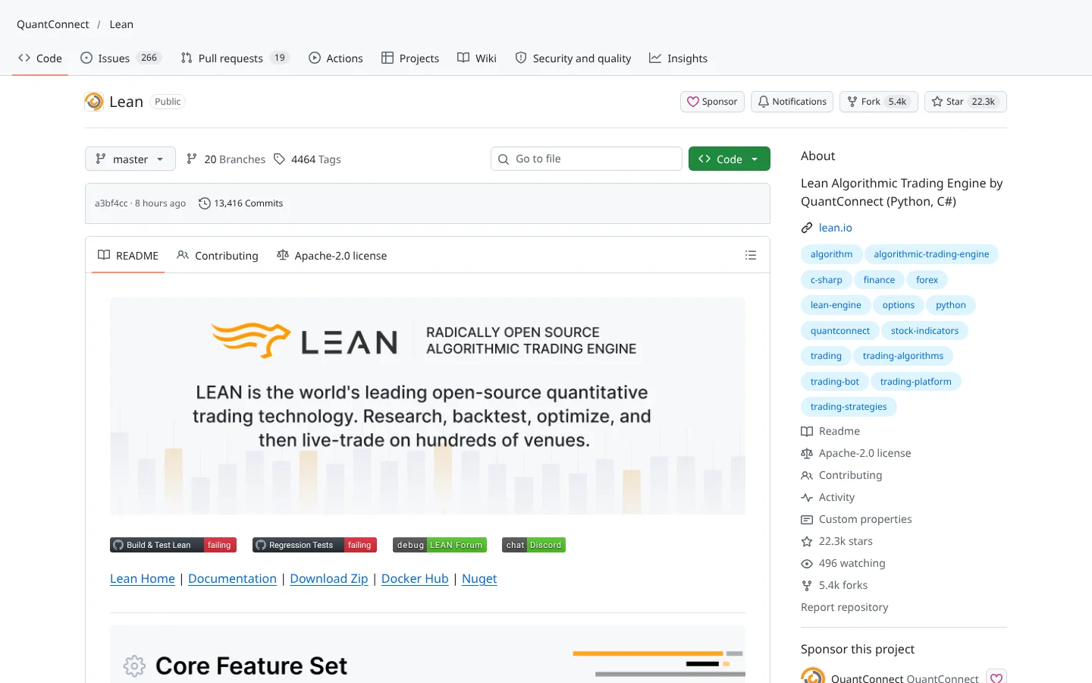Screen dimensions: 1092x683
Task: Open Readme link in About sidebar
Action: point(830,431)
